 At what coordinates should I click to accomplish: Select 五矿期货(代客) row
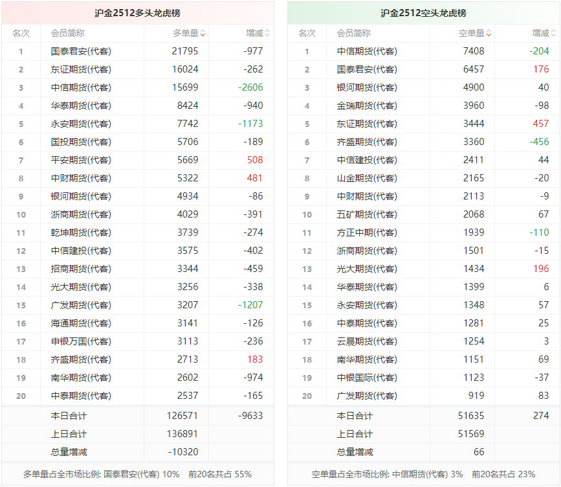[424, 214]
